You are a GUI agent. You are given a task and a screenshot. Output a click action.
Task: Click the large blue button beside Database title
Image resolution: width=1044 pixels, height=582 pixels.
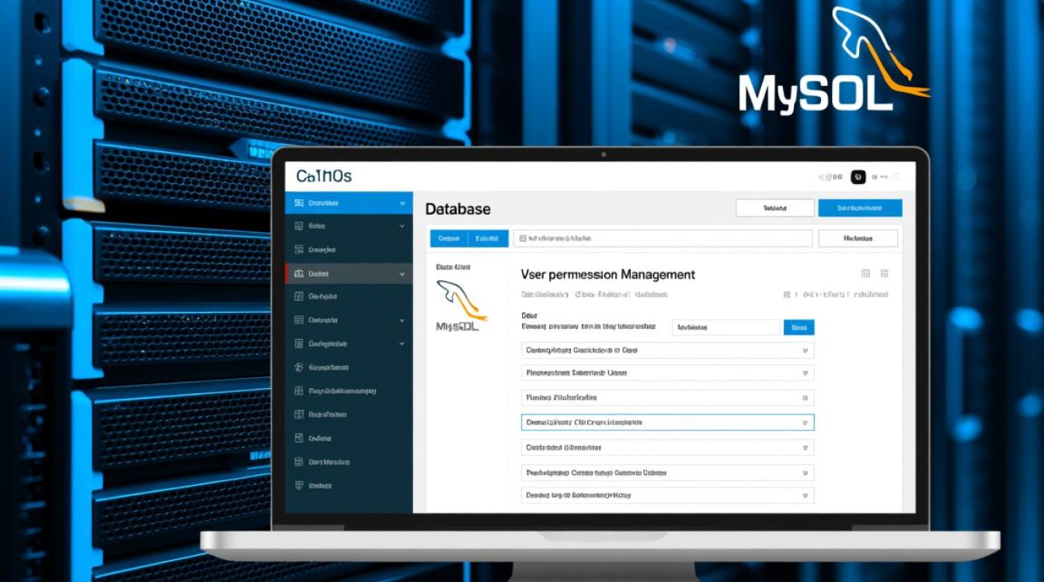860,208
